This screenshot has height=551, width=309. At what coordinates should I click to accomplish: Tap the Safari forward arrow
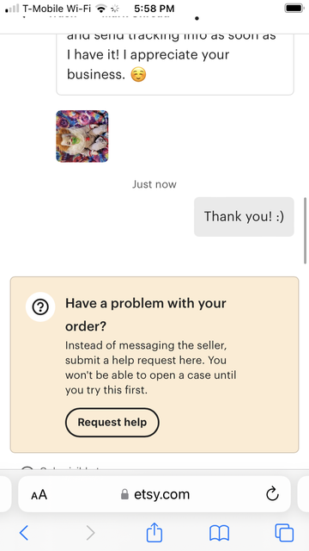[90, 533]
